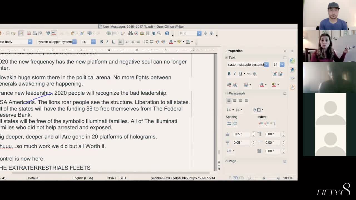
Task: Apply highlighting color from toolbar
Action: tap(179, 42)
